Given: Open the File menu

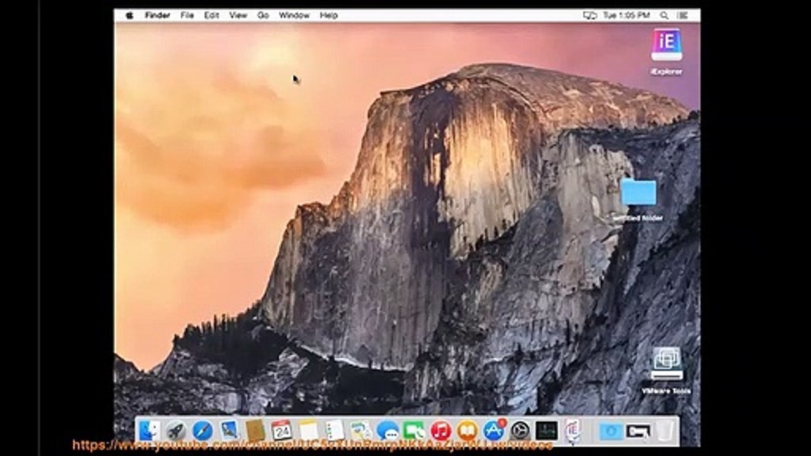Looking at the screenshot, I should click(x=187, y=15).
